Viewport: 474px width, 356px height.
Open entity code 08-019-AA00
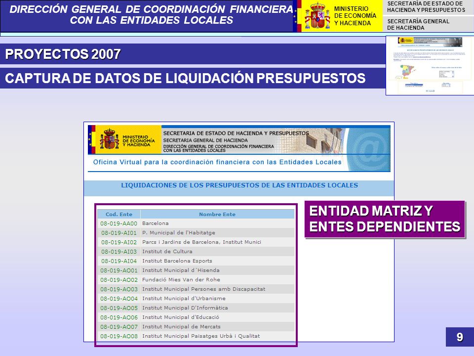pyautogui.click(x=119, y=223)
